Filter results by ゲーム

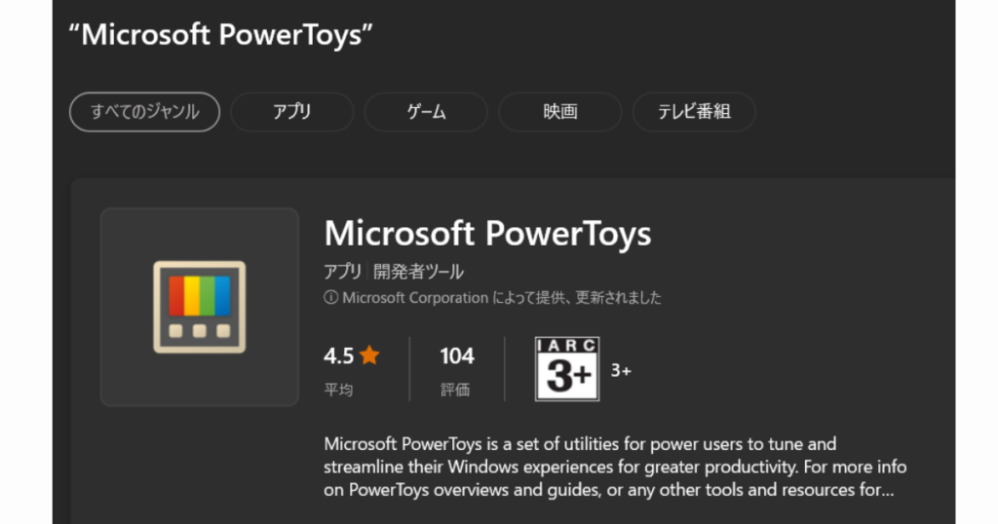pyautogui.click(x=426, y=112)
